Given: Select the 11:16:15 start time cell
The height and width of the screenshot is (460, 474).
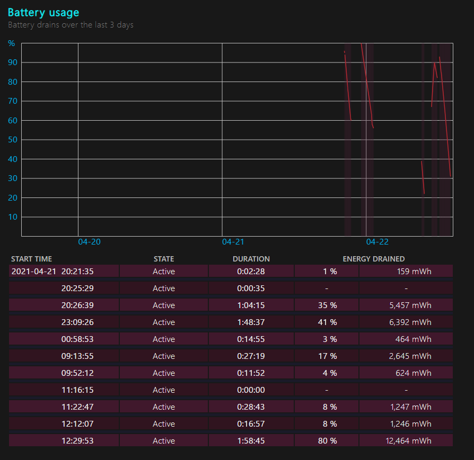Looking at the screenshot, I should click(x=64, y=390).
